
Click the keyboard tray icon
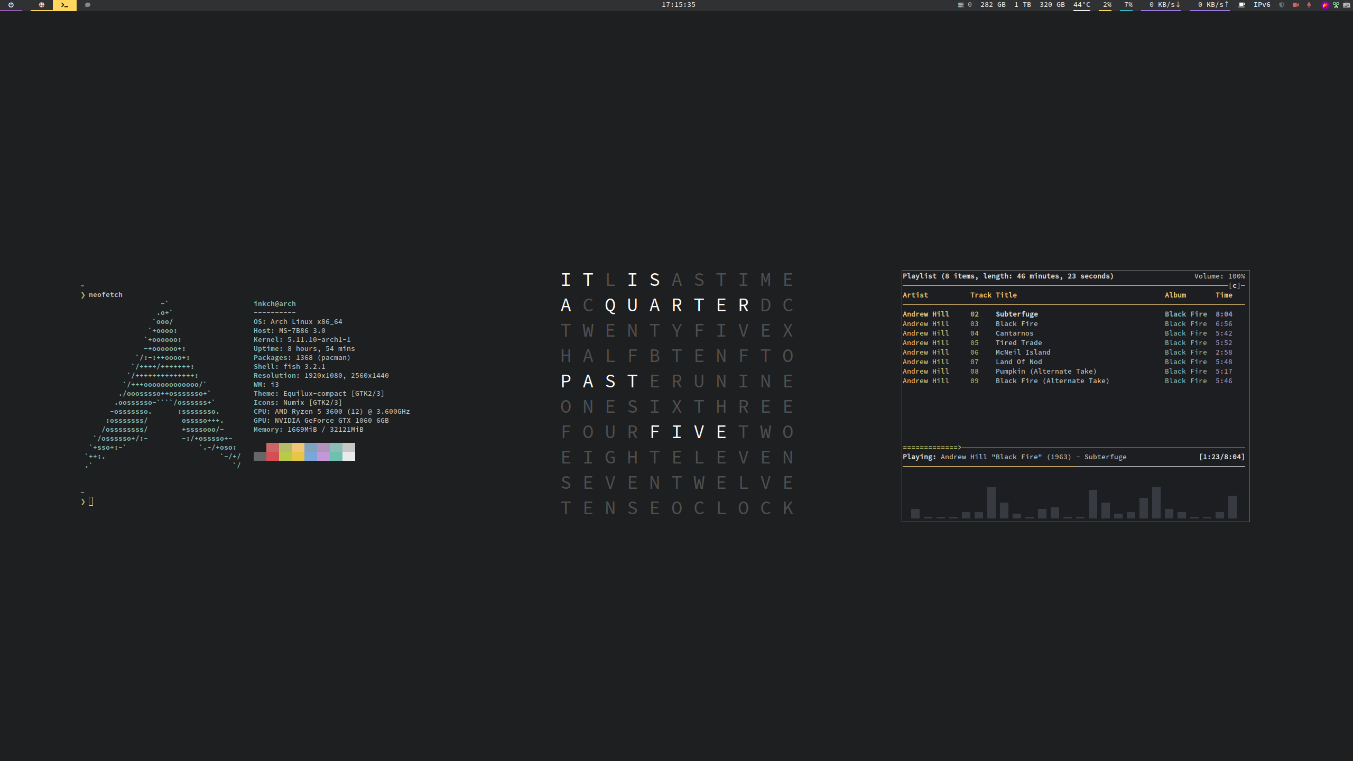coord(1346,5)
